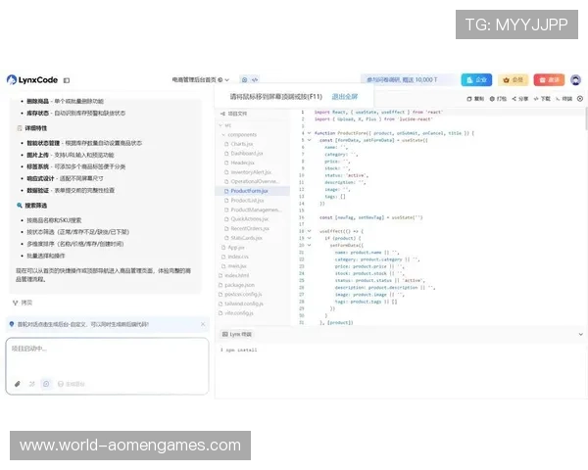Click the red gift invite button
588x470 pixels.
549,80
